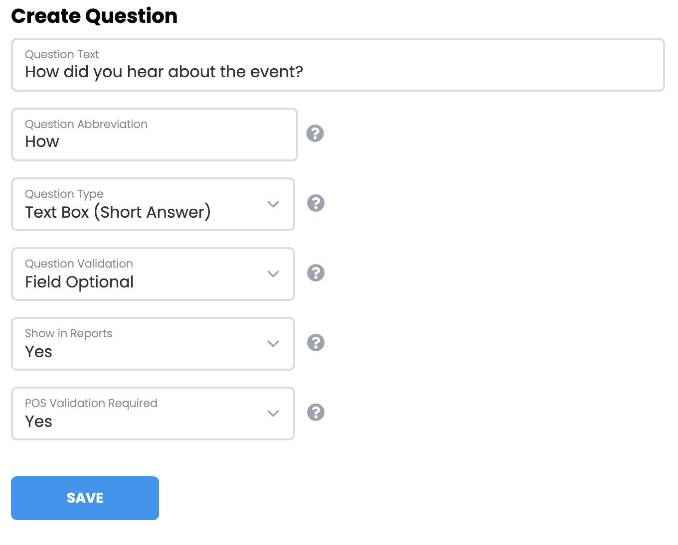The image size is (678, 545).
Task: Open help for Question Abbreviation field
Action: click(x=315, y=134)
